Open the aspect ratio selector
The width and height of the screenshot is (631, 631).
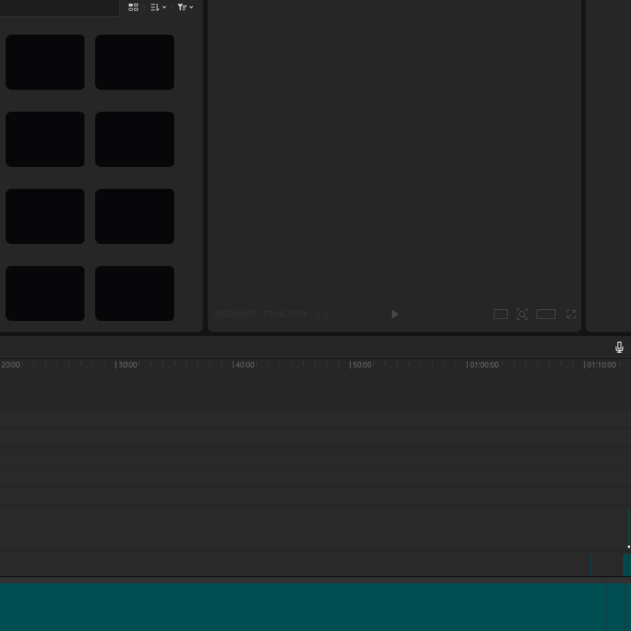click(x=546, y=314)
